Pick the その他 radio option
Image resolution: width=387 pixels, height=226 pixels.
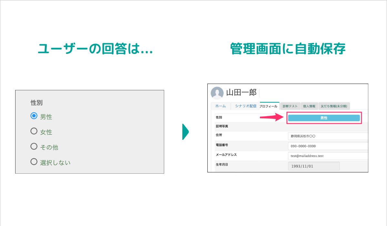click(x=34, y=147)
